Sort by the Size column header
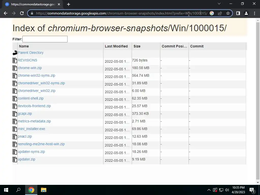This screenshot has width=260, height=195. (146, 46)
